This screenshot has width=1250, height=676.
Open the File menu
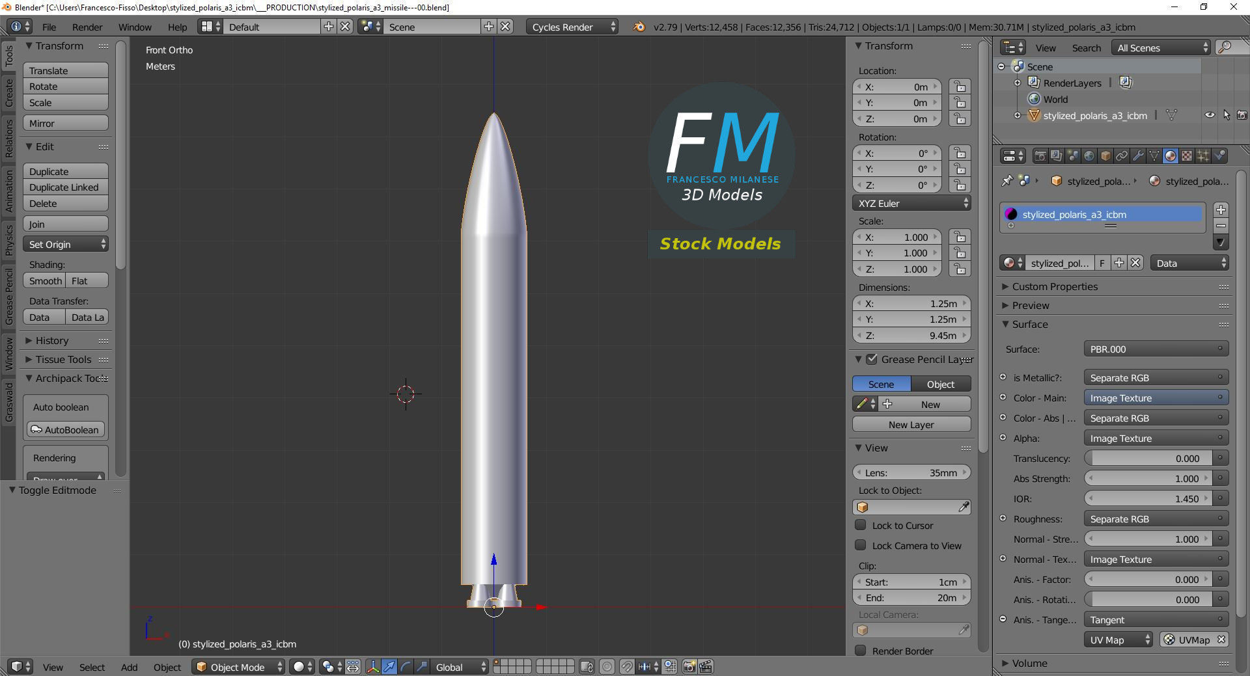49,27
